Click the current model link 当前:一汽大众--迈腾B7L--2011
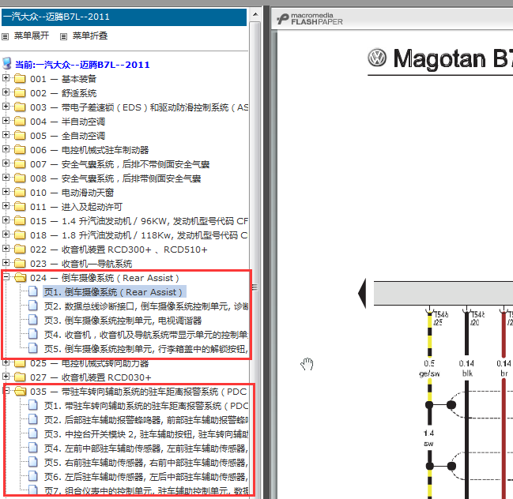 pos(82,65)
